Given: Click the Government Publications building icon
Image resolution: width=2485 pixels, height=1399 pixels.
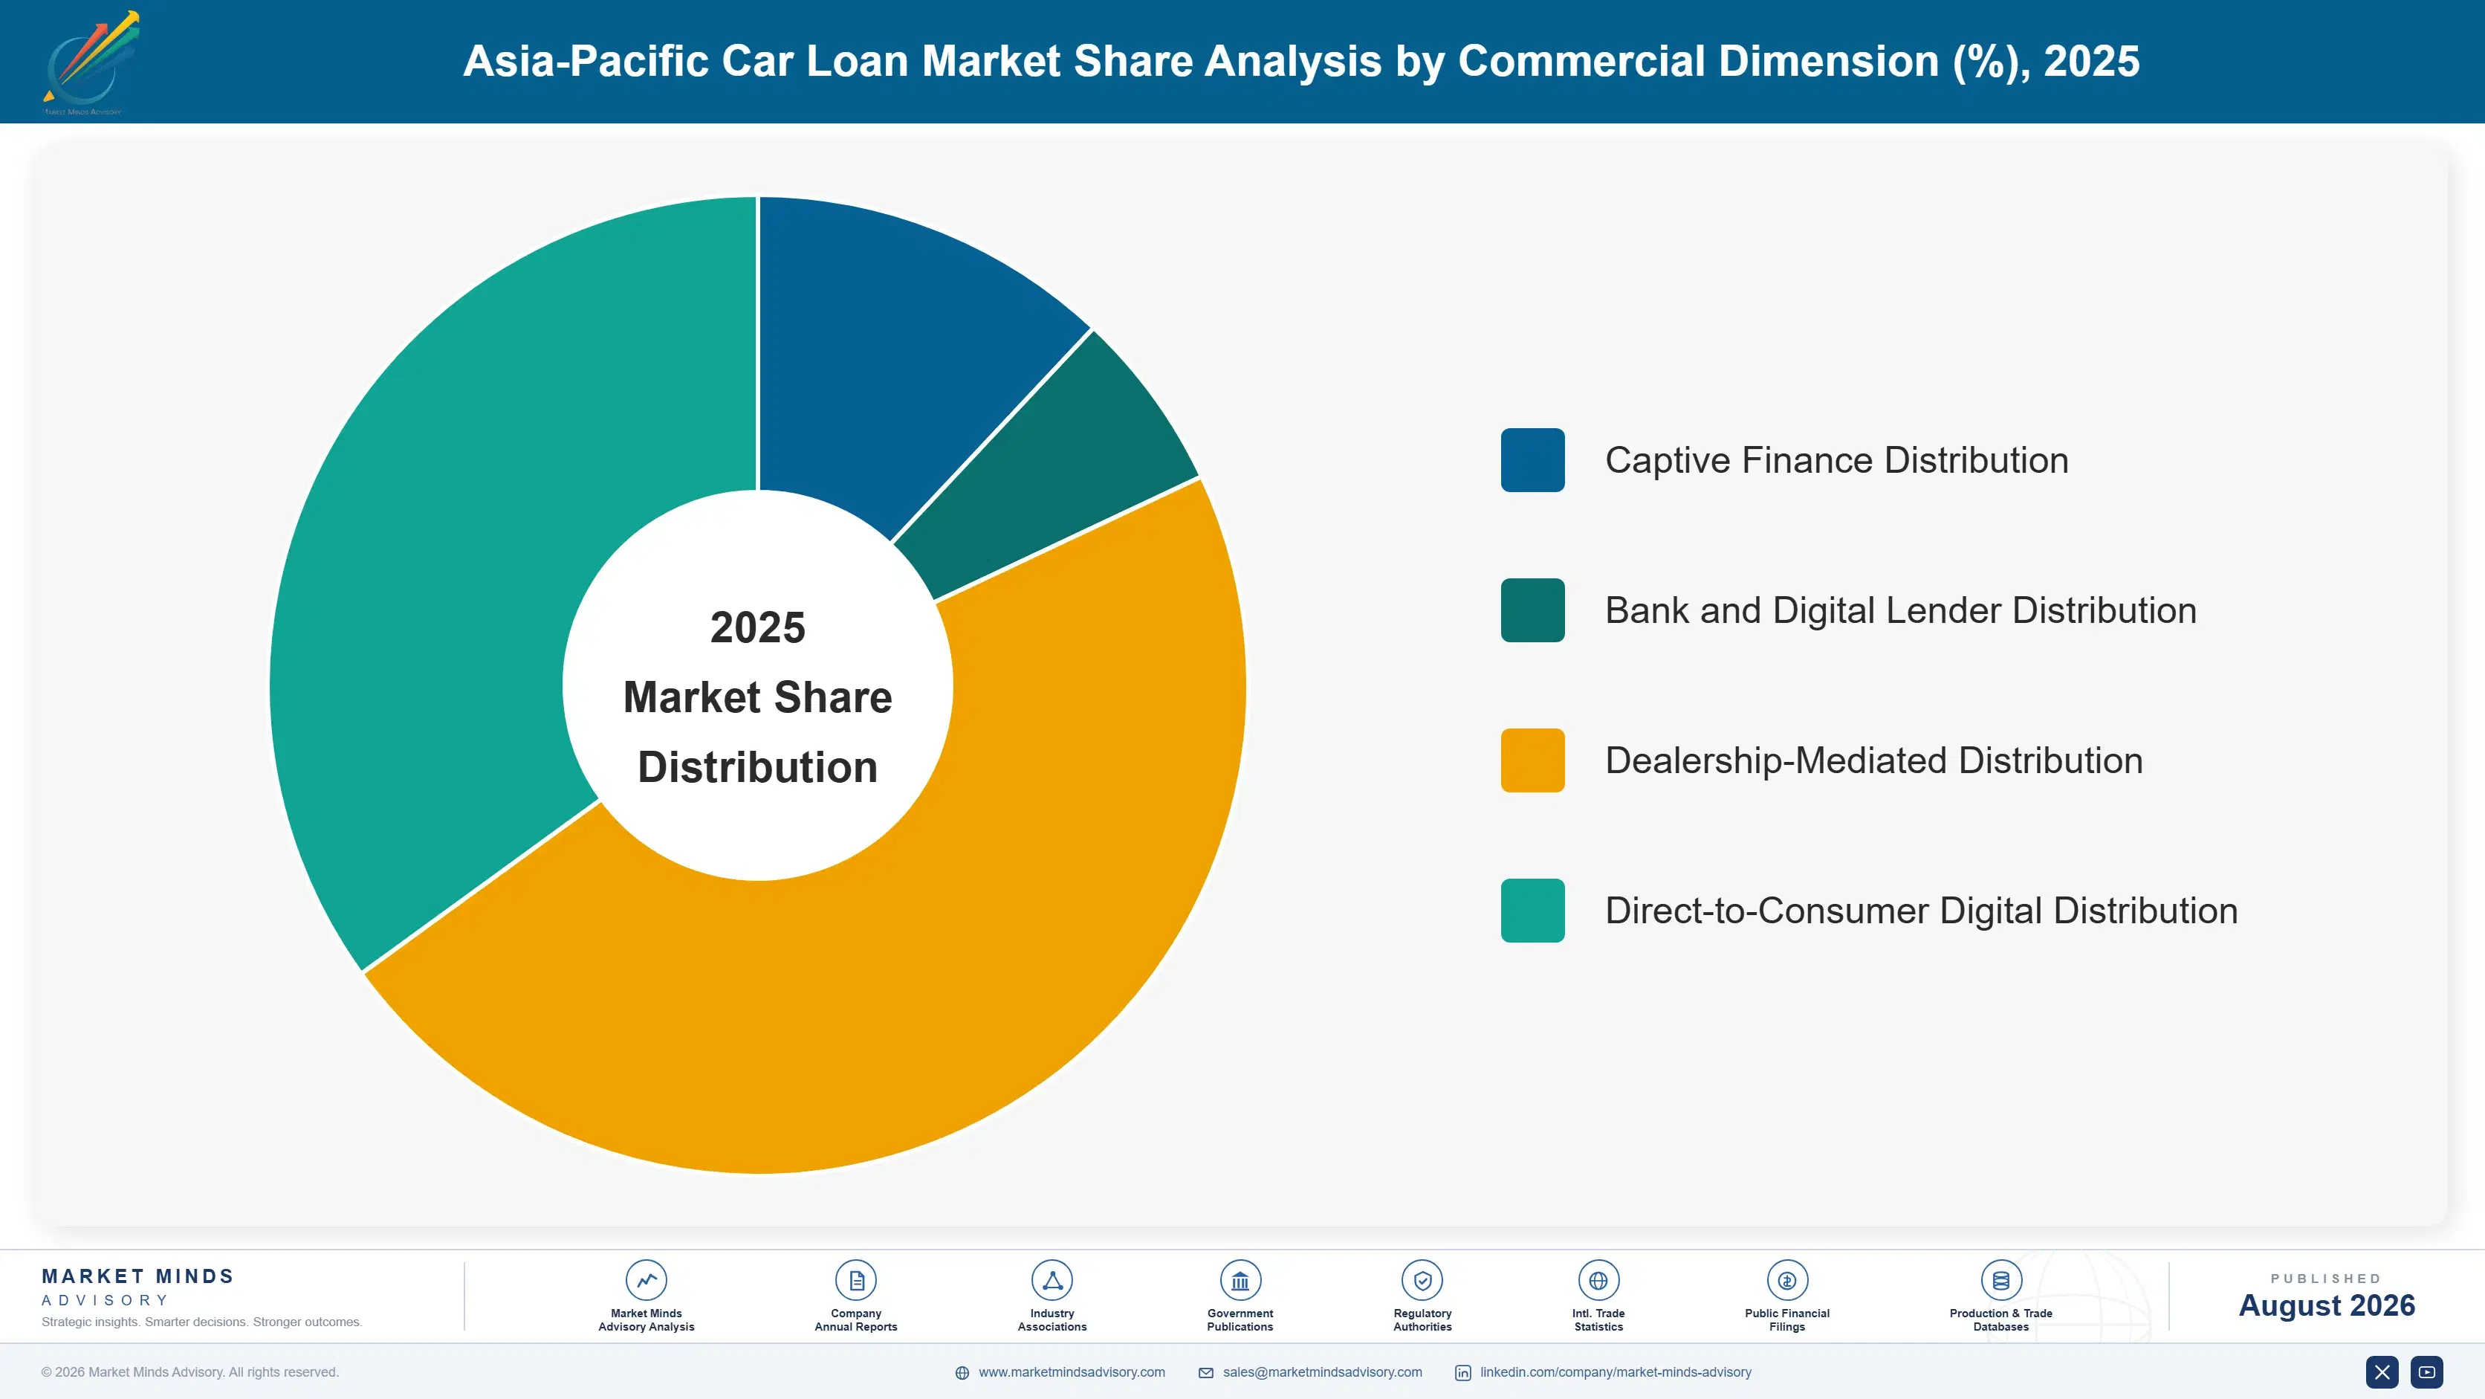Looking at the screenshot, I should (1240, 1280).
